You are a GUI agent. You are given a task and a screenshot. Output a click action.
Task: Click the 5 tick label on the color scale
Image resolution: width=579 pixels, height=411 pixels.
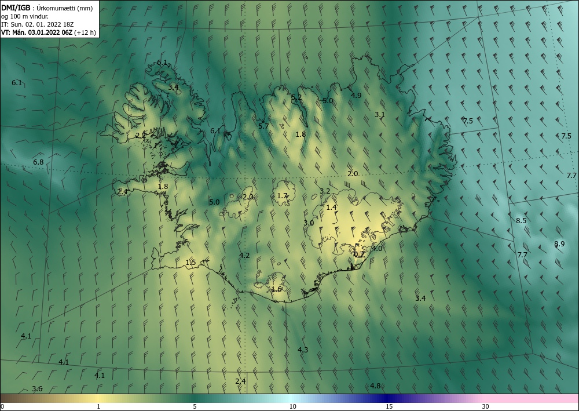click(x=195, y=406)
